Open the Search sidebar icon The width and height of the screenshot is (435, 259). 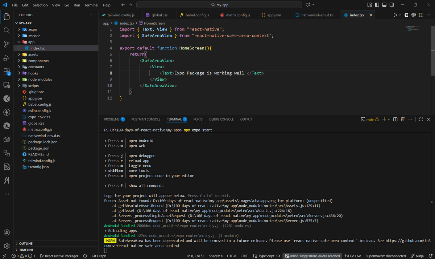[7, 31]
